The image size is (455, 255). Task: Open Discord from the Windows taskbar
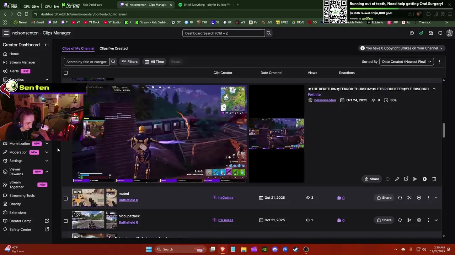coord(274,249)
